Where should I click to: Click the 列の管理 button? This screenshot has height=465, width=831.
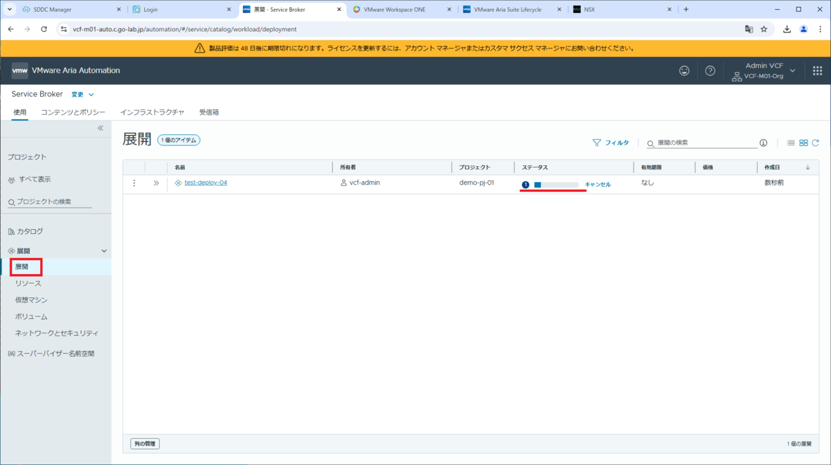[x=145, y=443]
